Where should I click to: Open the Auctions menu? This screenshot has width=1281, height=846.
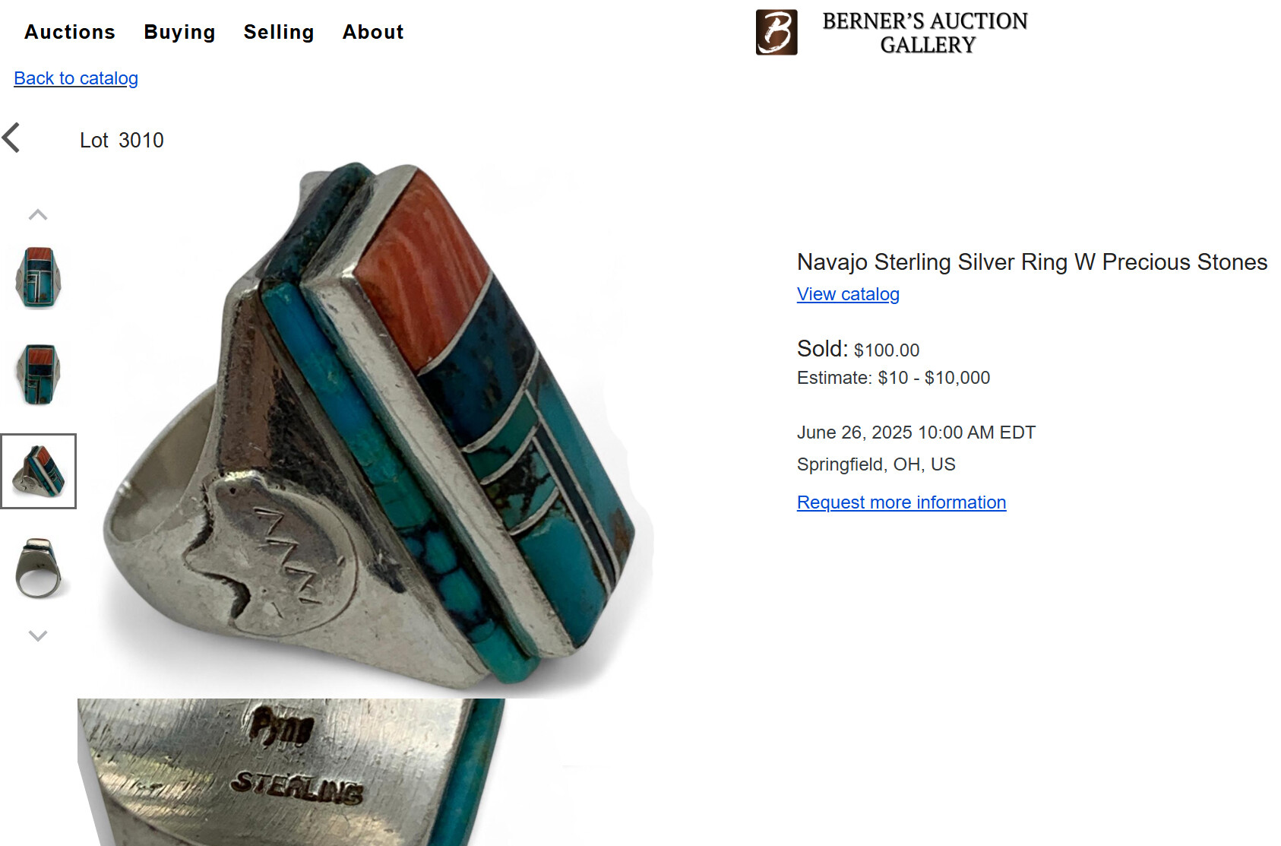[x=70, y=32]
